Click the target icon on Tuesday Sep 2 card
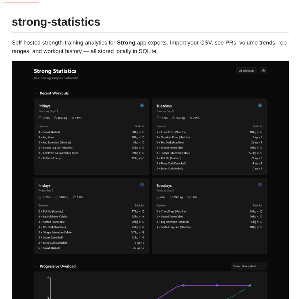This screenshot has height=299, width=300. tap(260, 185)
